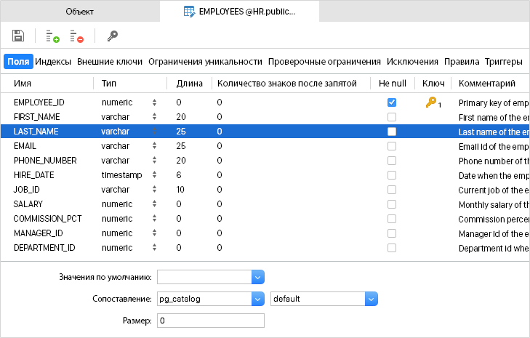This screenshot has width=530, height=338.
Task: Open the 'default' collation name dropdown
Action: tap(371, 299)
